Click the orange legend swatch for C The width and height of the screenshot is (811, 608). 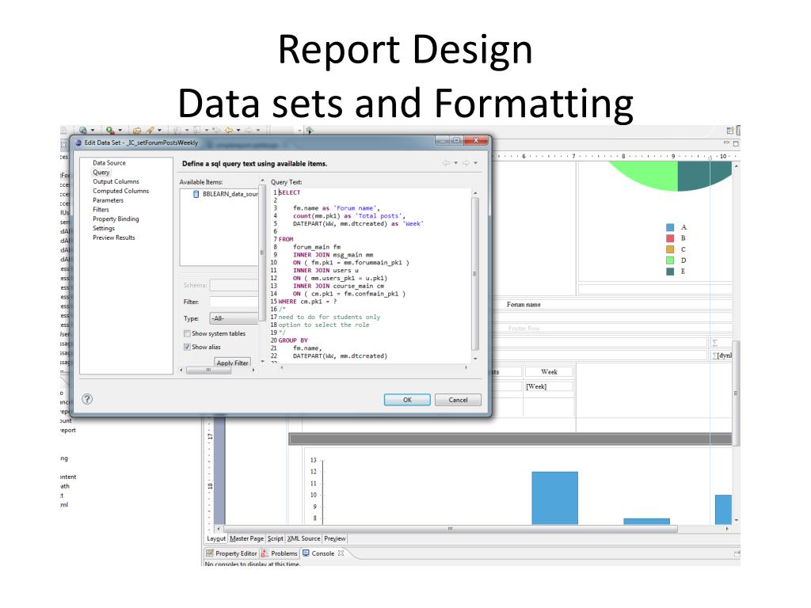(670, 249)
